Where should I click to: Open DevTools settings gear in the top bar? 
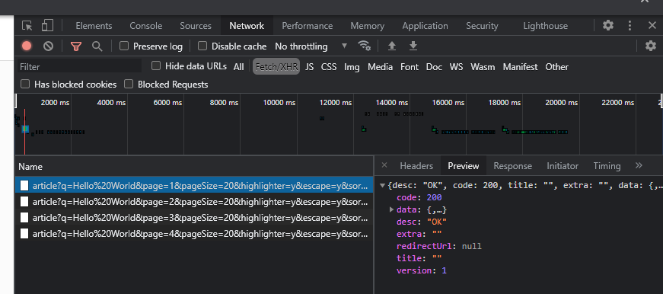(608, 26)
